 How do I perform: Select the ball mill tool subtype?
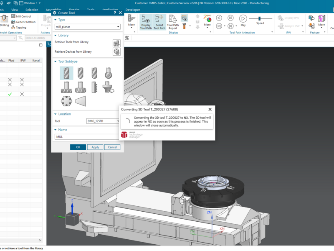coord(94,73)
